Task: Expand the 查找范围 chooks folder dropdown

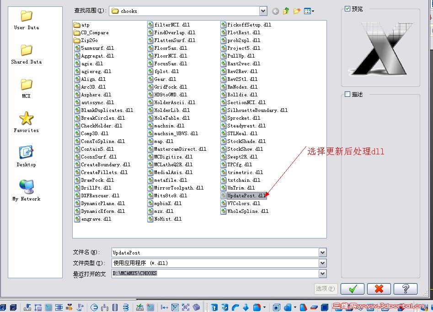Action: click(263, 11)
